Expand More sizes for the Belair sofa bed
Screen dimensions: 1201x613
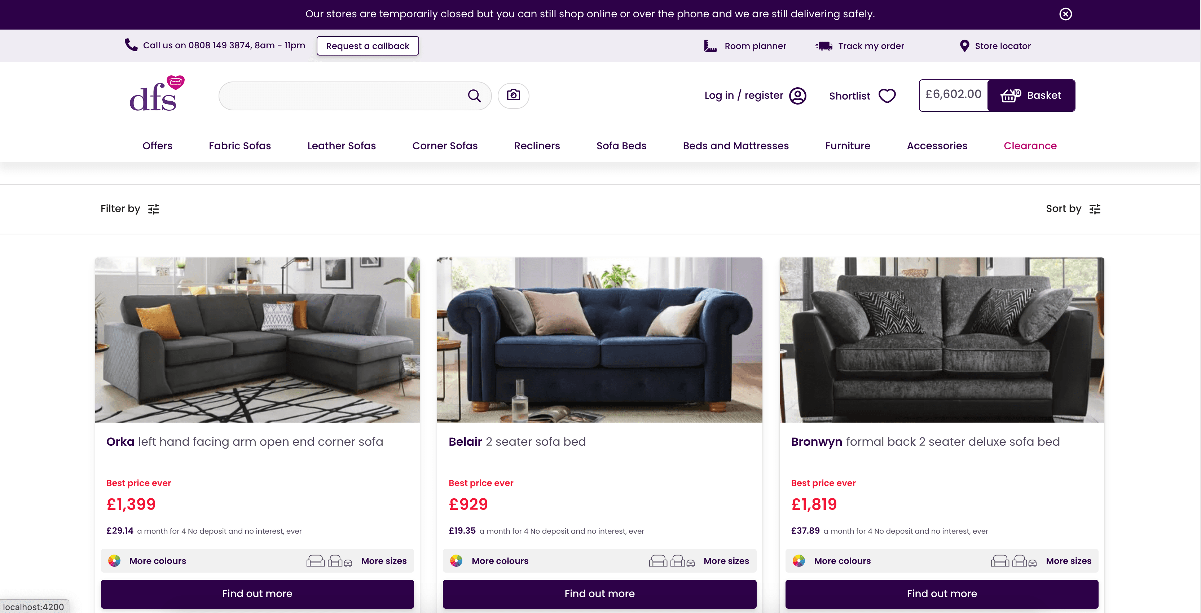point(726,561)
